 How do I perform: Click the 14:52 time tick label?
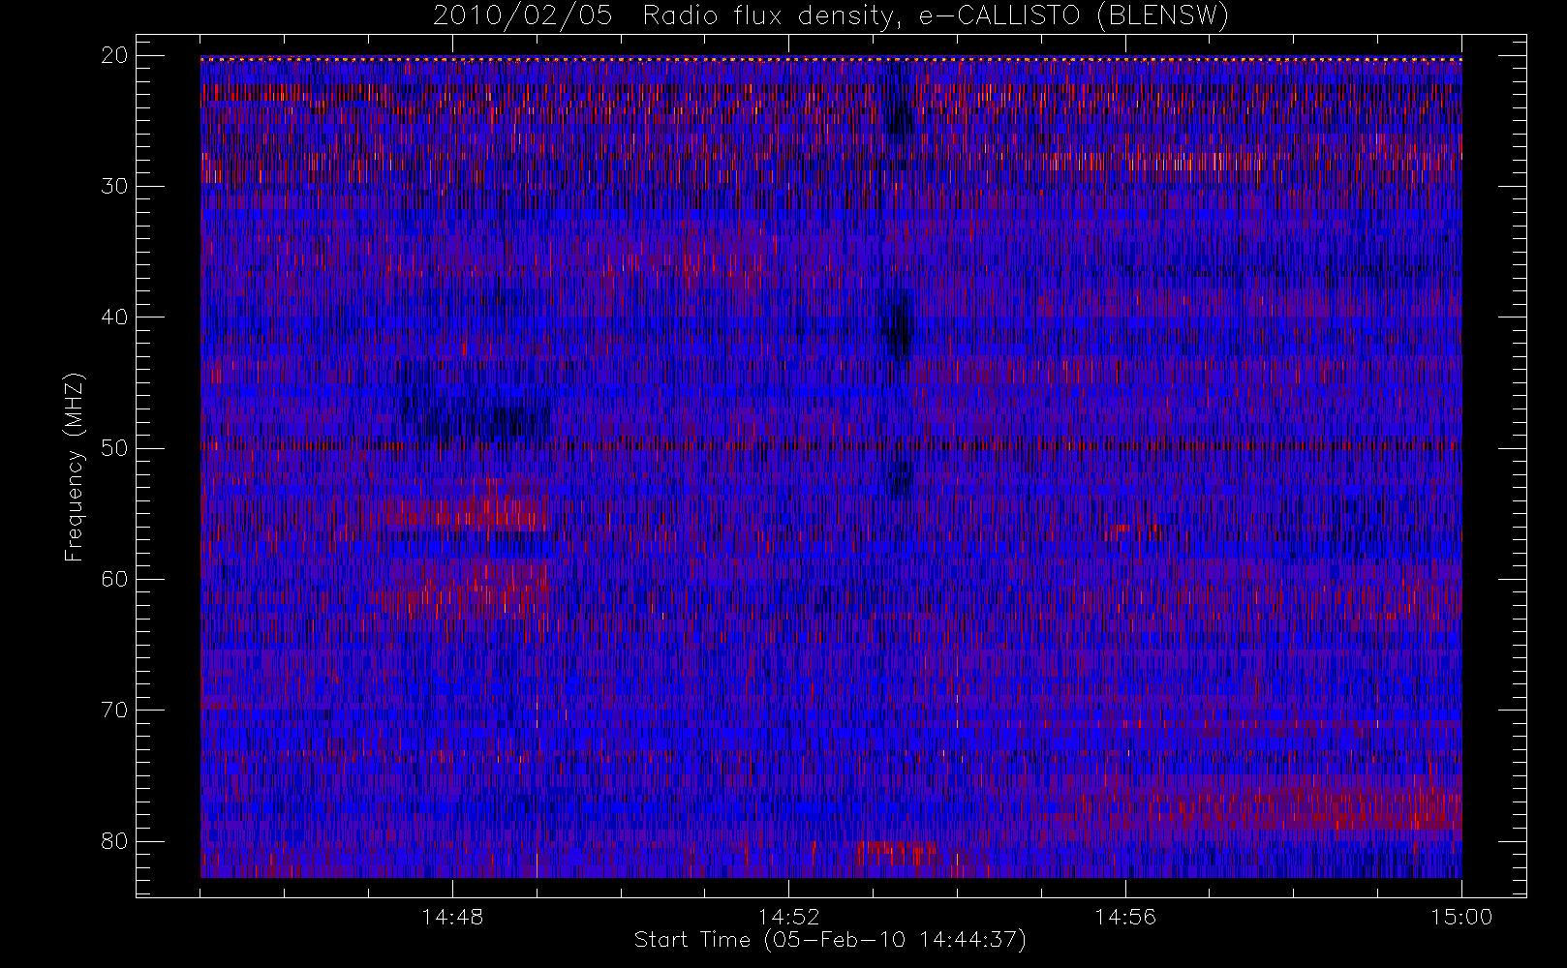click(x=788, y=917)
